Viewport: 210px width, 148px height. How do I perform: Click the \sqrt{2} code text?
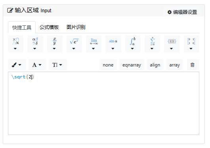(23, 77)
